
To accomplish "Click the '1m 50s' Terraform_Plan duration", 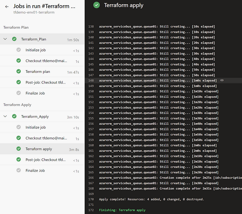I will 73,40.
